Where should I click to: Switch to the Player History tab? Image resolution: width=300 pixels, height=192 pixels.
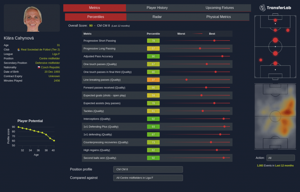(157, 8)
